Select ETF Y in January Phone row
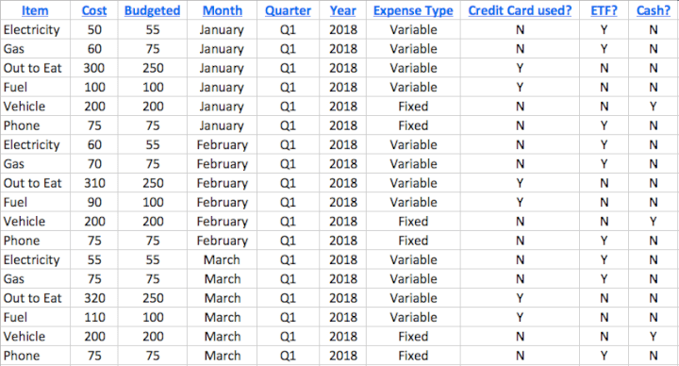This screenshot has height=366, width=679. pos(604,125)
